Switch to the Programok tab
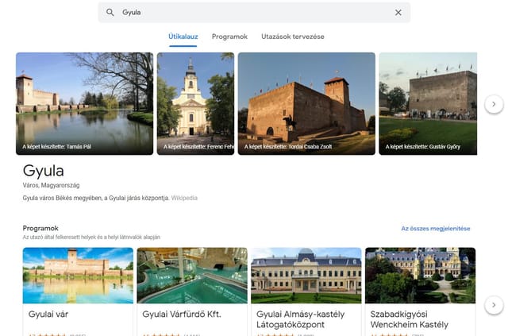Screen dimensions: 508x336 [x=229, y=37]
